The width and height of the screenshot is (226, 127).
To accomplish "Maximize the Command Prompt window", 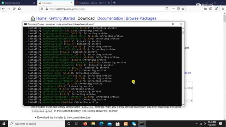I will click(x=173, y=24).
